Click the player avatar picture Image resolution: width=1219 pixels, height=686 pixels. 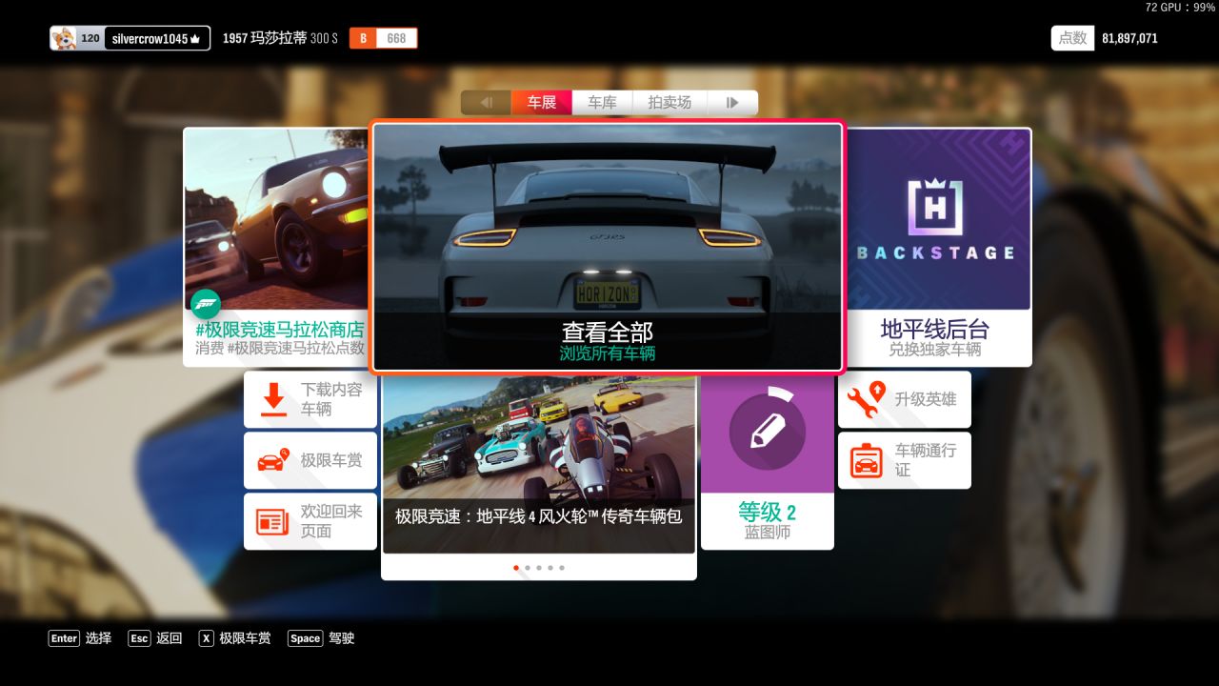point(64,38)
